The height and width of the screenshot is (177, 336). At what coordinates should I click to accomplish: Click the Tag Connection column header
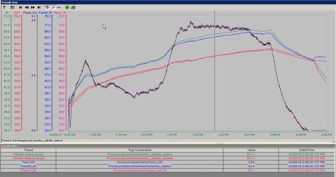(x=140, y=150)
